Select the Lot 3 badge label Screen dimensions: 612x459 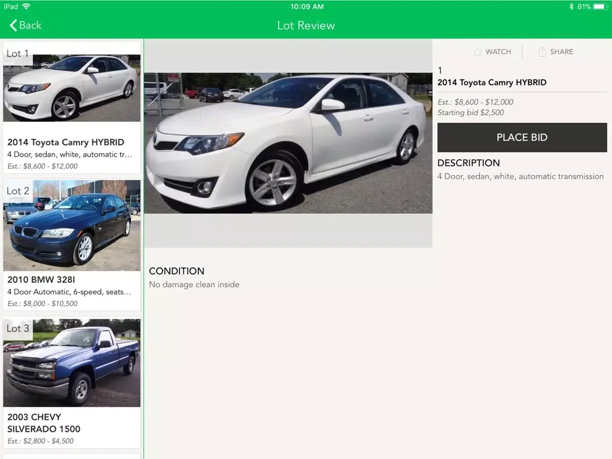pos(18,328)
